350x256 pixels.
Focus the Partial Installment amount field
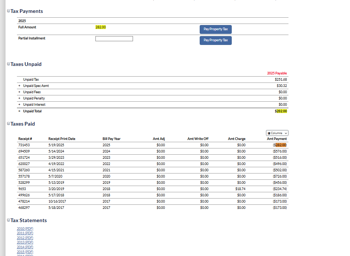(x=114, y=39)
